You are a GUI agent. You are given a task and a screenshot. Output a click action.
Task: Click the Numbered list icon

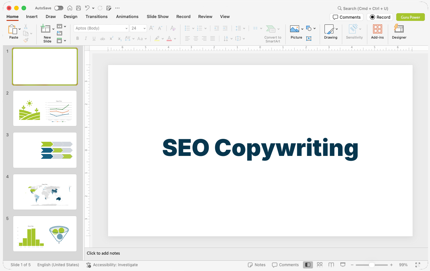click(199, 28)
